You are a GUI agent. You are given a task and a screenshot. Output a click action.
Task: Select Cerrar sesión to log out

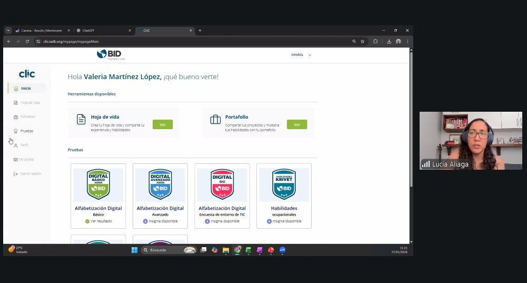[x=27, y=173]
